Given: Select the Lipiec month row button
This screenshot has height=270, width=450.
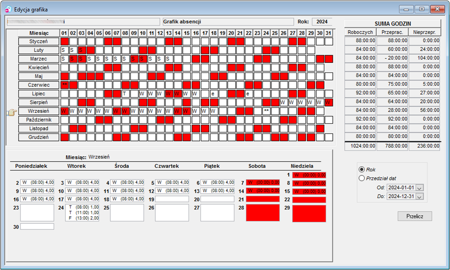Looking at the screenshot, I should (39, 94).
